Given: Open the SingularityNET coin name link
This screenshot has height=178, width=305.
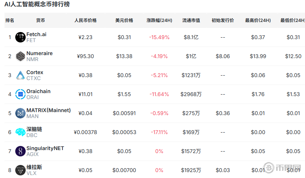Looking at the screenshot, I should (x=45, y=149).
